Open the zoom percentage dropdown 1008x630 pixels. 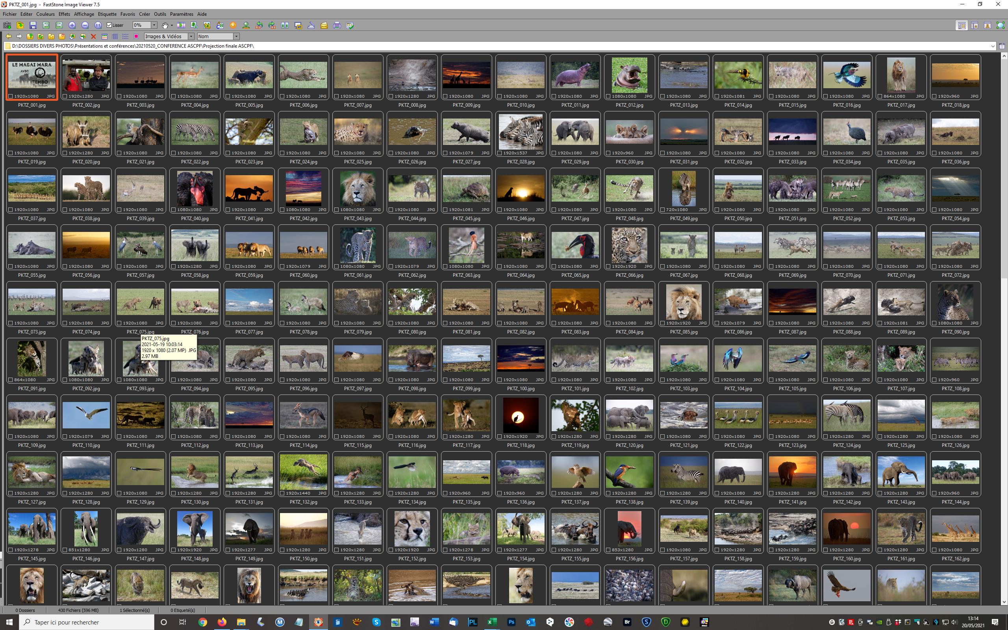pos(154,26)
